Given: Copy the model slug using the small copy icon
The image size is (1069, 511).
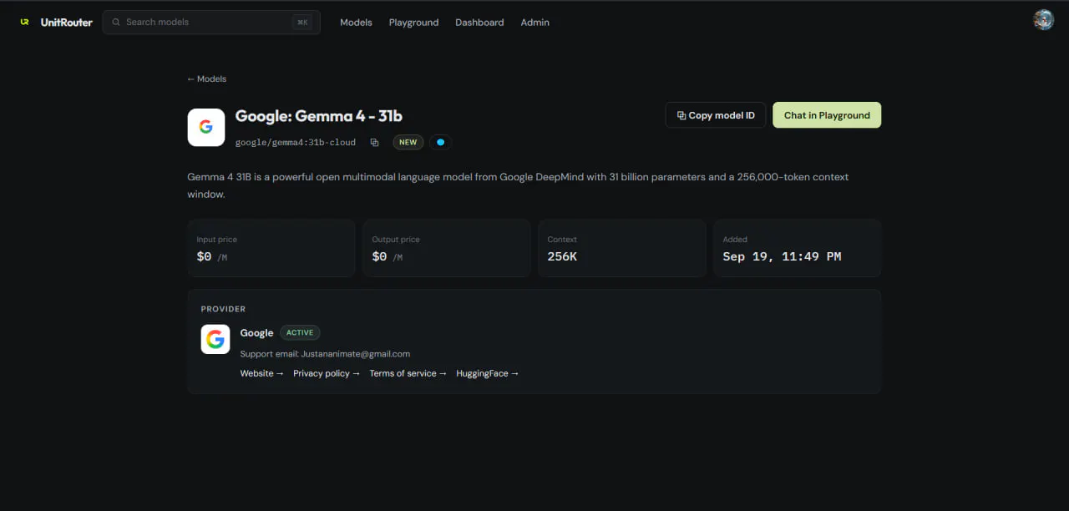Looking at the screenshot, I should [374, 143].
